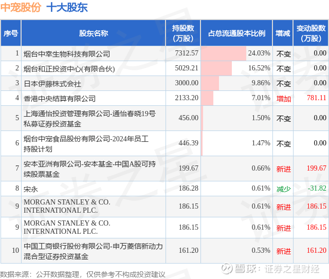Select the 烟台中宠食品 2024年员工持股计划 name
This screenshot has height=279, width=329.
(86, 144)
